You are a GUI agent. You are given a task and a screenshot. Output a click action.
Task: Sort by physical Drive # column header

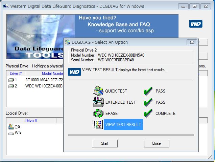[16, 74]
